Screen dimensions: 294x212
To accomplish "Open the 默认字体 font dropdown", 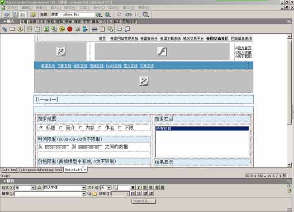I will [x=84, y=187].
